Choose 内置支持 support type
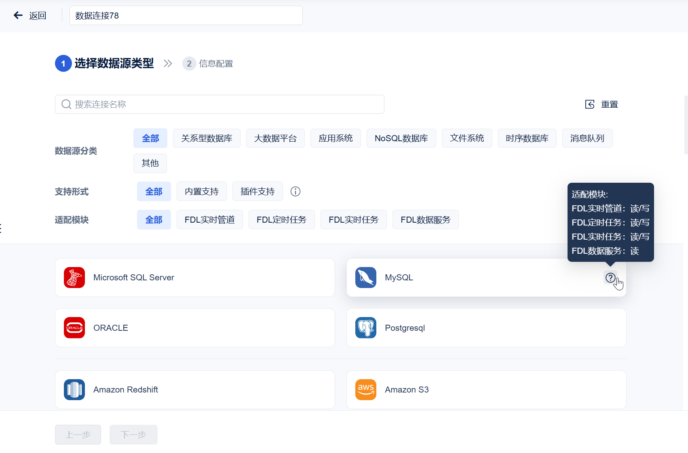Image resolution: width=688 pixels, height=453 pixels. pos(202,192)
